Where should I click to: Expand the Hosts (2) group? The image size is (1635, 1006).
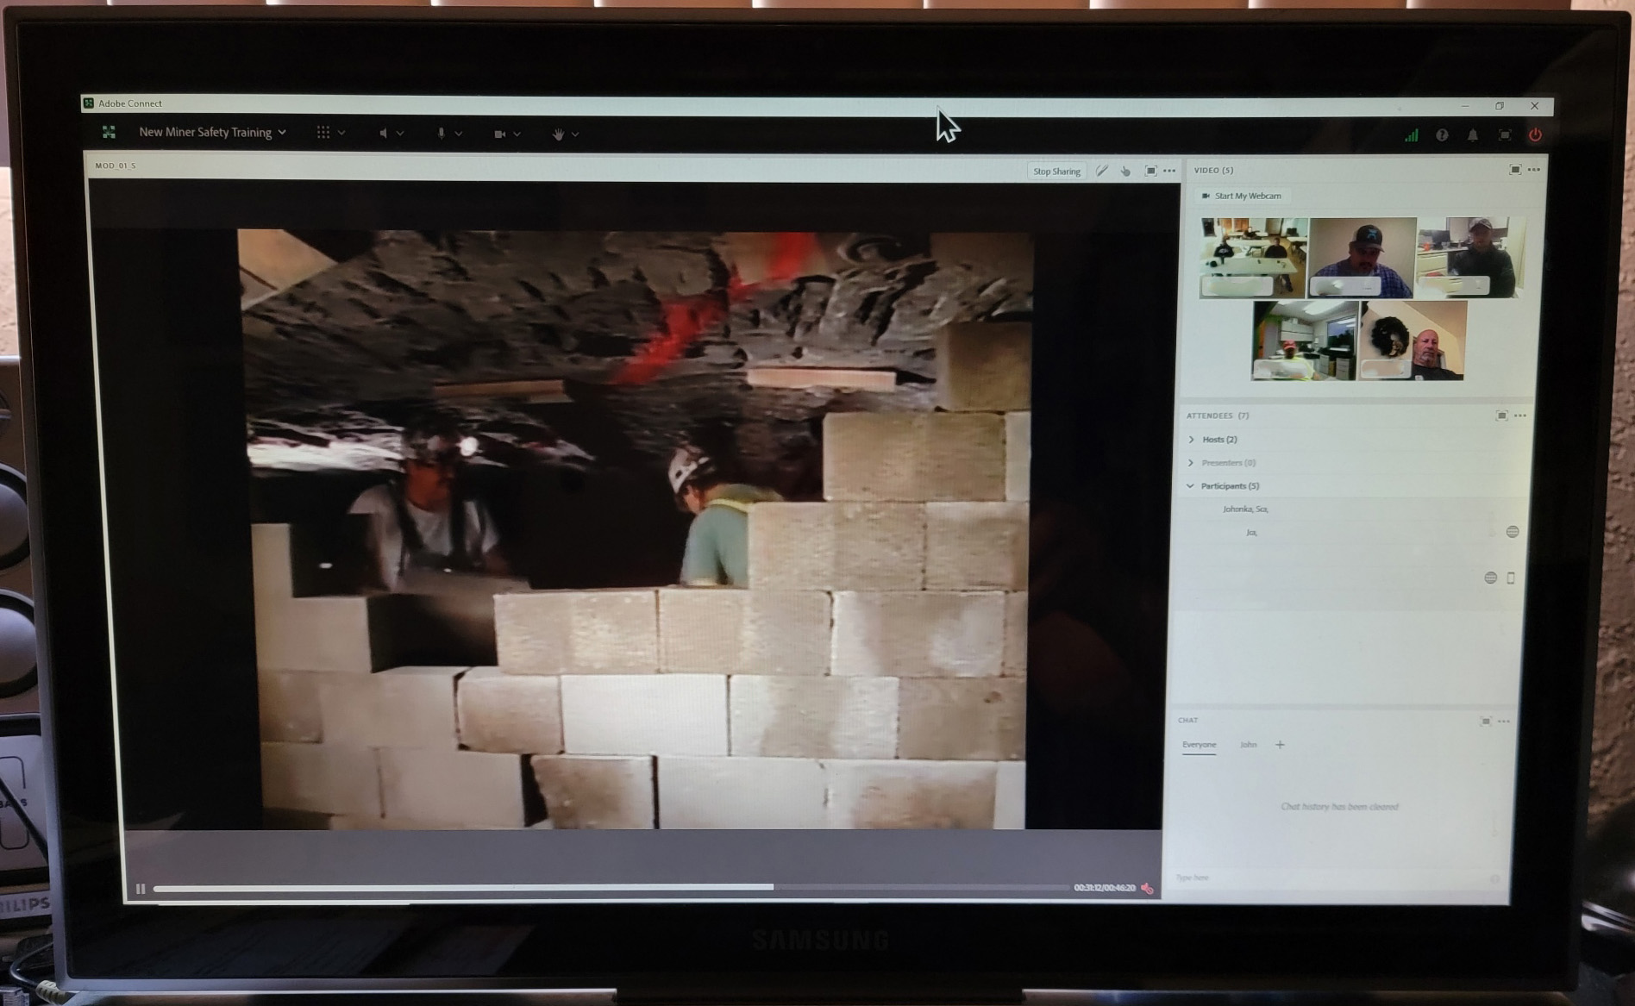pyautogui.click(x=1192, y=440)
